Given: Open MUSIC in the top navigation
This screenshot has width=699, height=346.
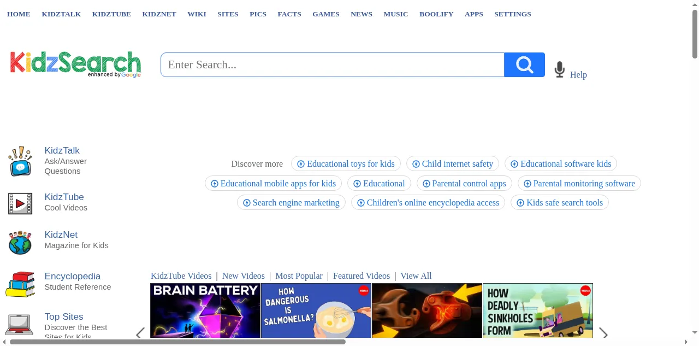Looking at the screenshot, I should 396,14.
